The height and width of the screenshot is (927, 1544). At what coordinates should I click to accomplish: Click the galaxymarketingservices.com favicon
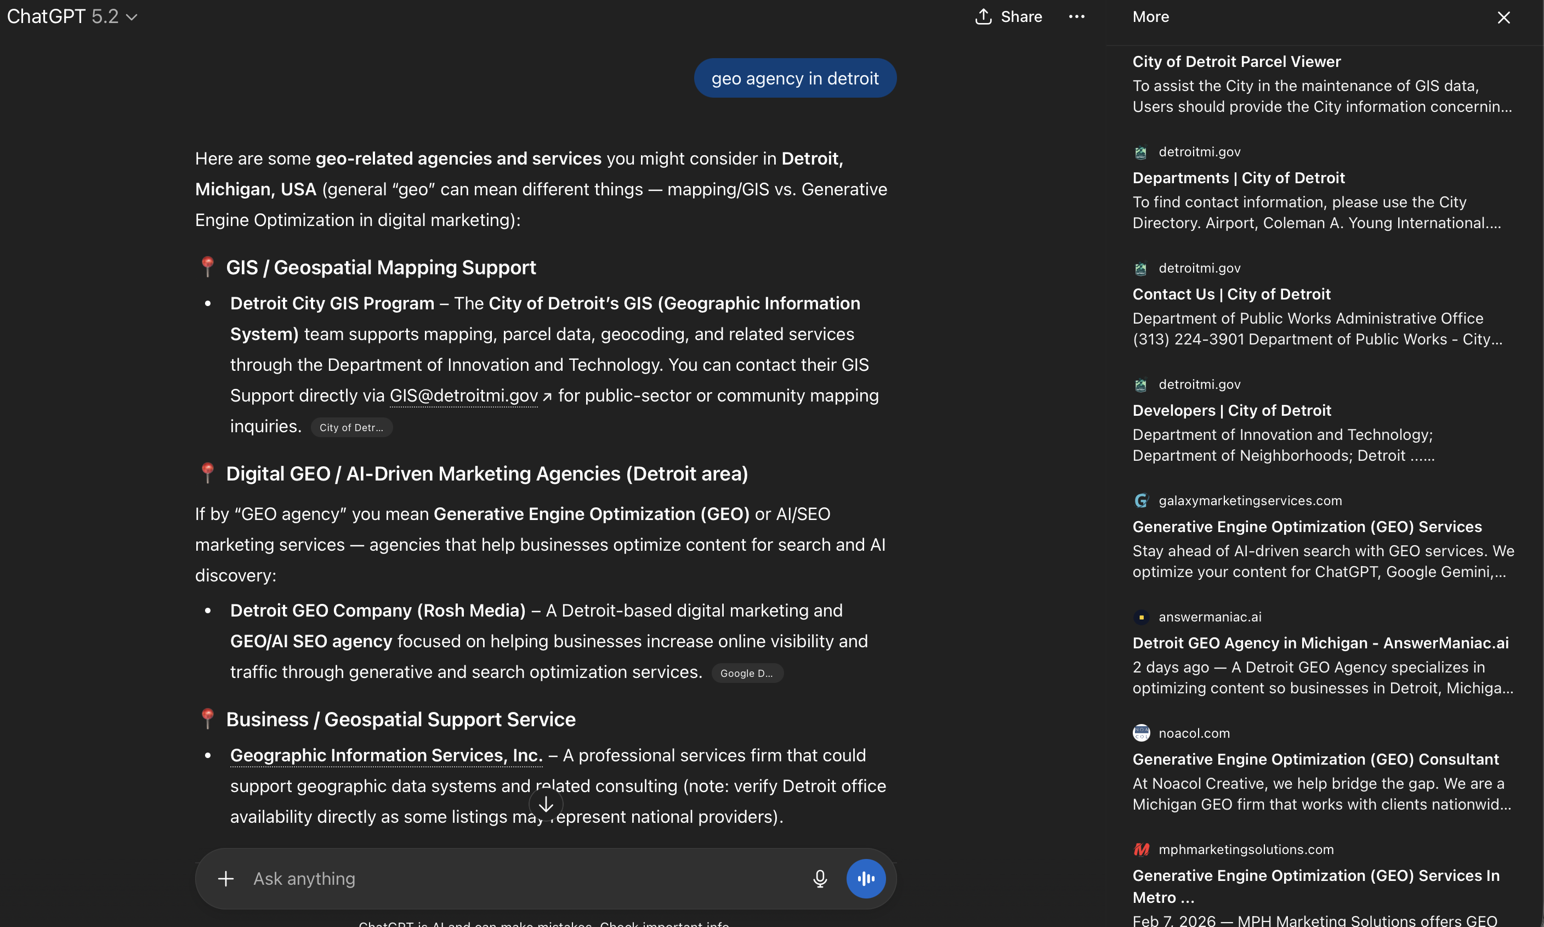point(1140,500)
